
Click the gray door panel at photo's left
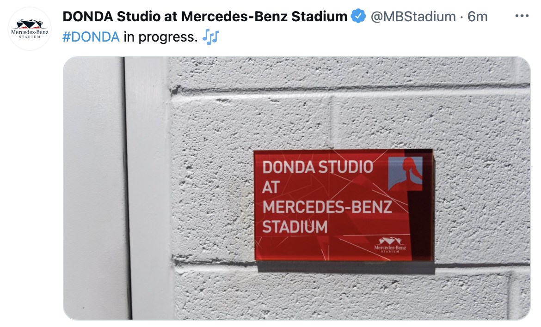(x=94, y=188)
